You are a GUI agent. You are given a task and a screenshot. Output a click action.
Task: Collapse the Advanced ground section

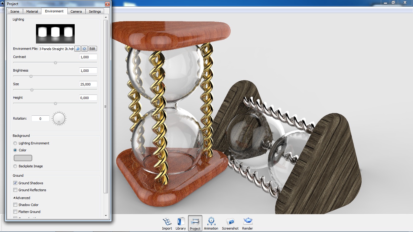click(21, 198)
